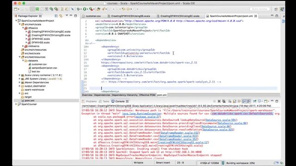Image resolution: width=296 pixels, height=166 pixels.
Task: Close the pom.xml editor tab
Action: tap(256, 16)
